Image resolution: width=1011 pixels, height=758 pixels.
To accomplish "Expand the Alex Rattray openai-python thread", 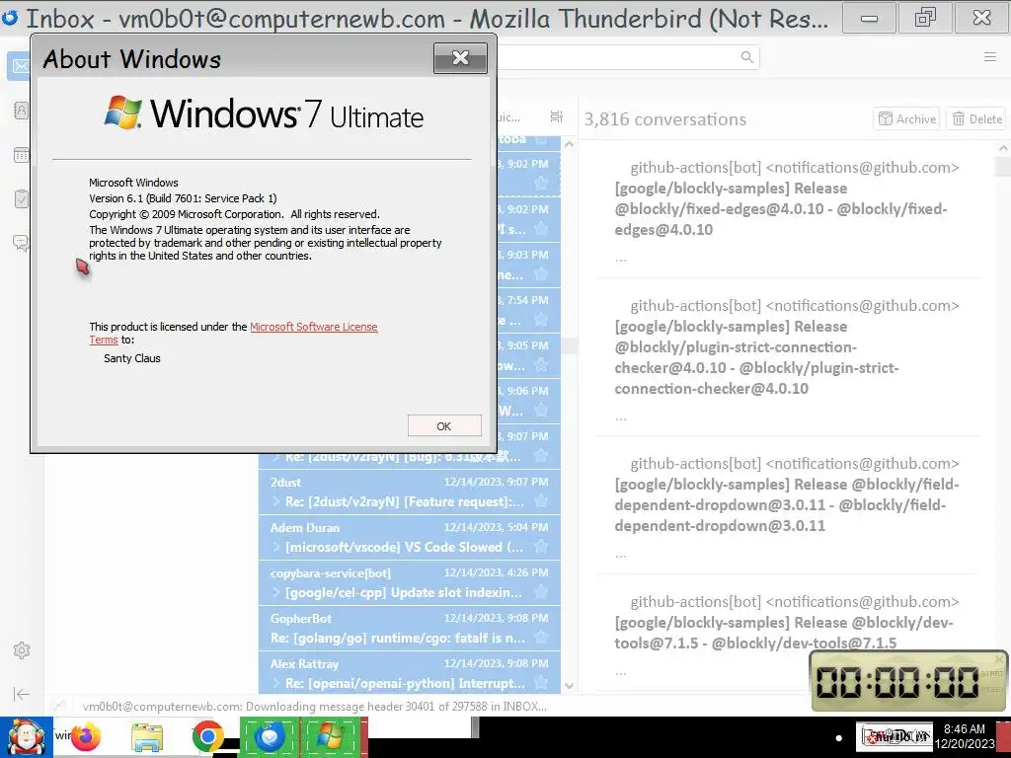I will click(x=276, y=683).
